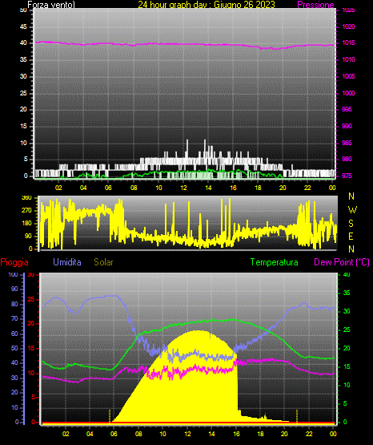Click the magenta Dew Point legend label
The image size is (373, 445).
click(342, 262)
